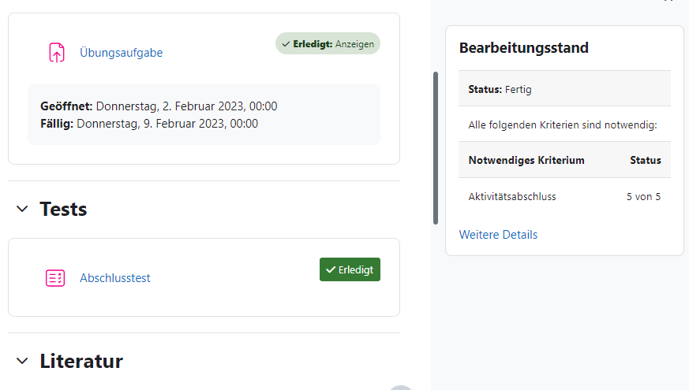Open Weitere Details link
The image size is (689, 390).
(x=498, y=235)
